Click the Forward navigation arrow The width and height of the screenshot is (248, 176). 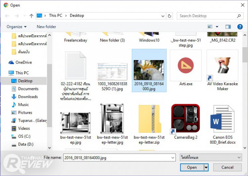17,16
